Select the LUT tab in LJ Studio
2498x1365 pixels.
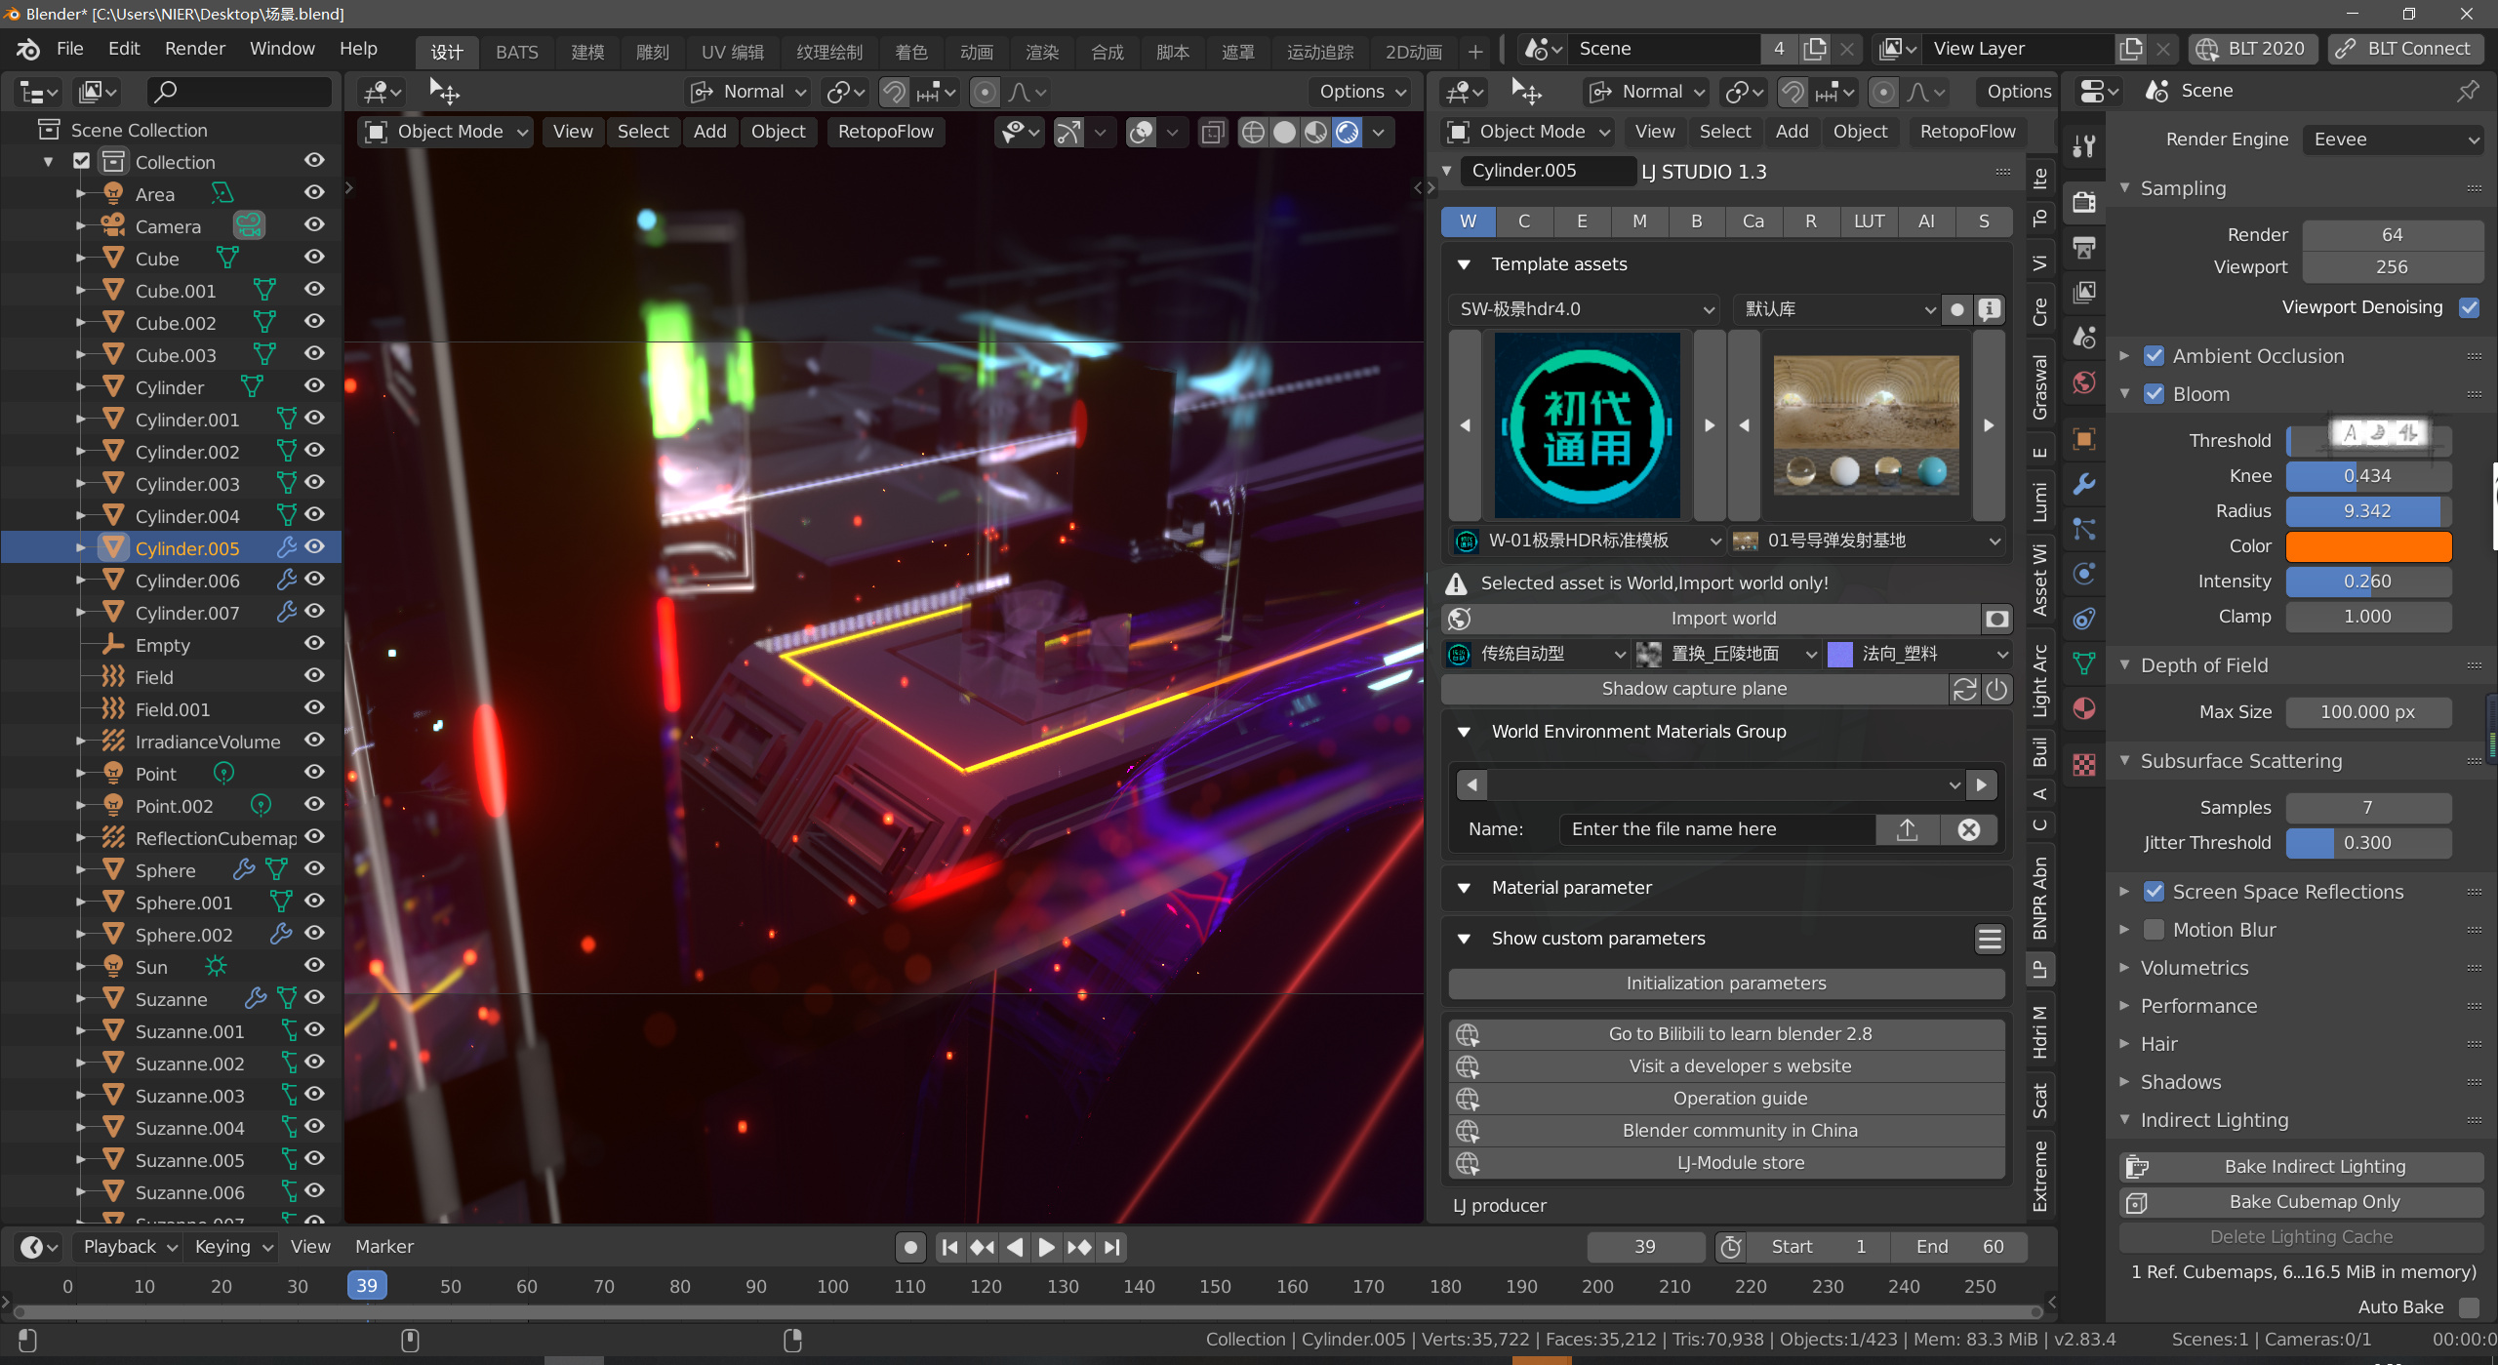[1869, 221]
